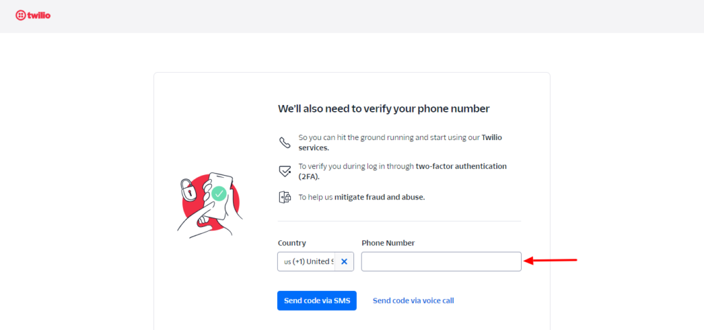
Task: Click the fraud mitigation device icon
Action: (x=285, y=197)
